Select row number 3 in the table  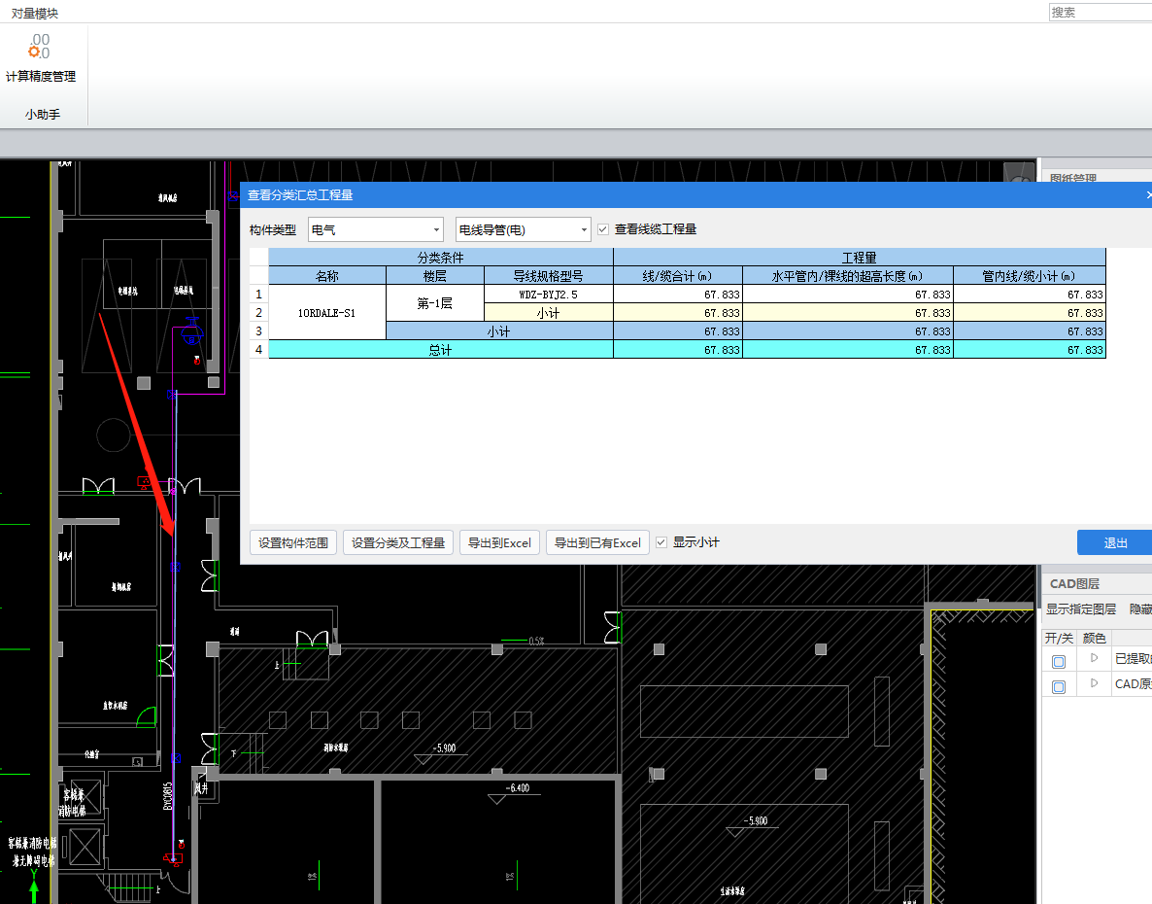[258, 331]
